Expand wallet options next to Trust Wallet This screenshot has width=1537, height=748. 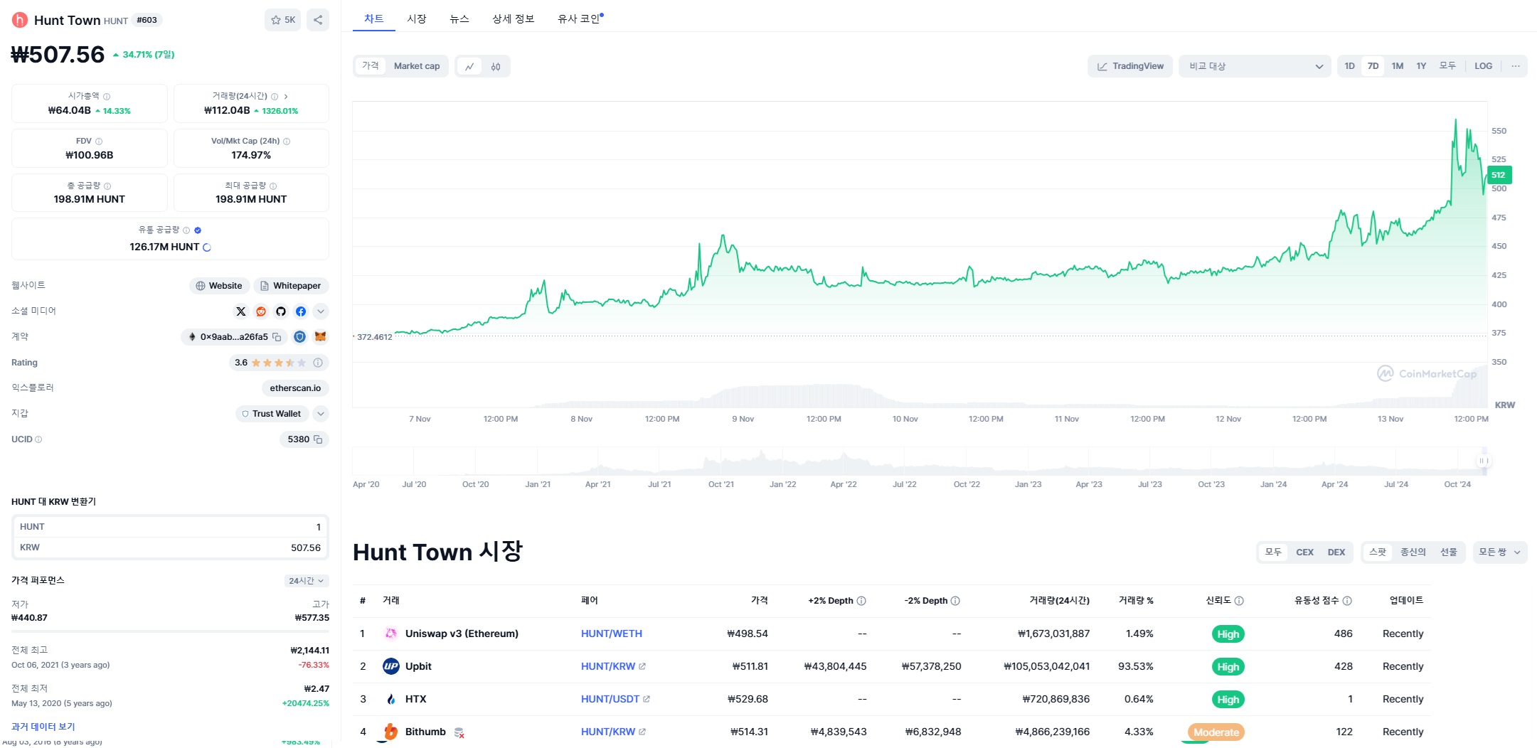[321, 414]
